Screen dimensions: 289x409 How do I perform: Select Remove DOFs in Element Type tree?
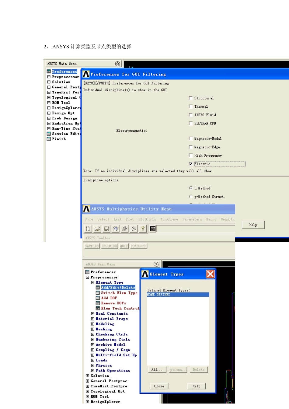111,303
